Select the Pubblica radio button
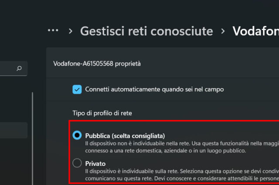Screen dimensions: 279x185 77,135
